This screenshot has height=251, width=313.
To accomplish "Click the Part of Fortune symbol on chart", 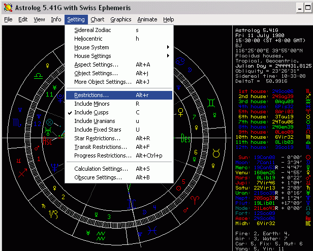I will pos(49,122).
